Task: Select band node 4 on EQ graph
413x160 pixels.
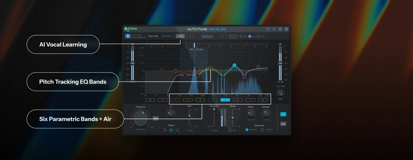Action: coord(223,77)
